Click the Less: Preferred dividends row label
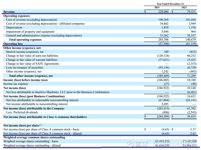This screenshot has width=201, height=150. pyautogui.click(x=22, y=113)
